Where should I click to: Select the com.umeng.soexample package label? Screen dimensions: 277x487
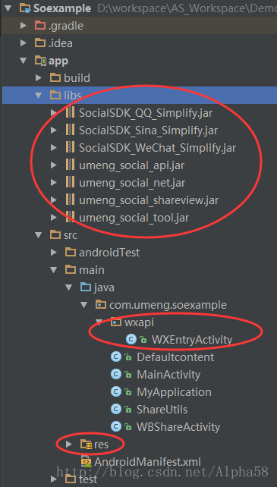tap(168, 305)
